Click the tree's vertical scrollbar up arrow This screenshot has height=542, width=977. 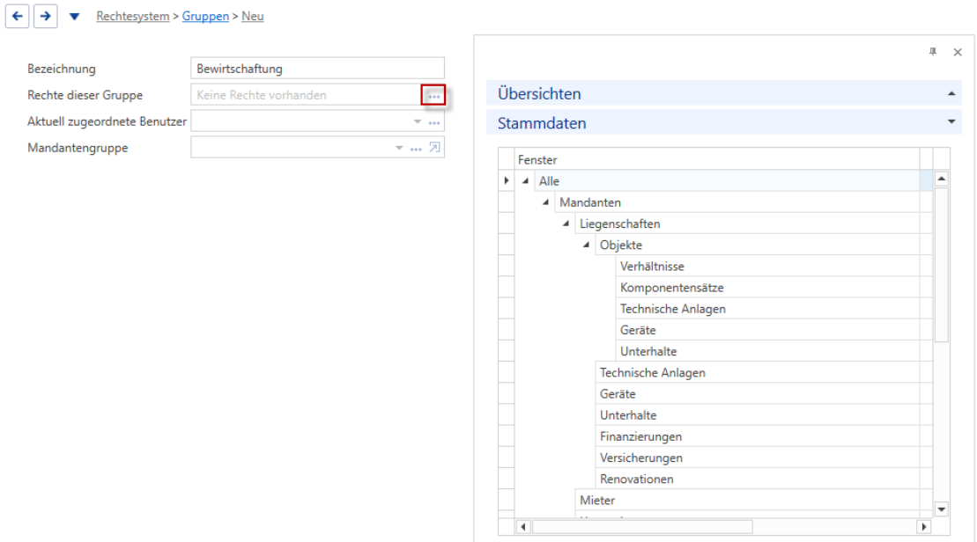(x=942, y=179)
